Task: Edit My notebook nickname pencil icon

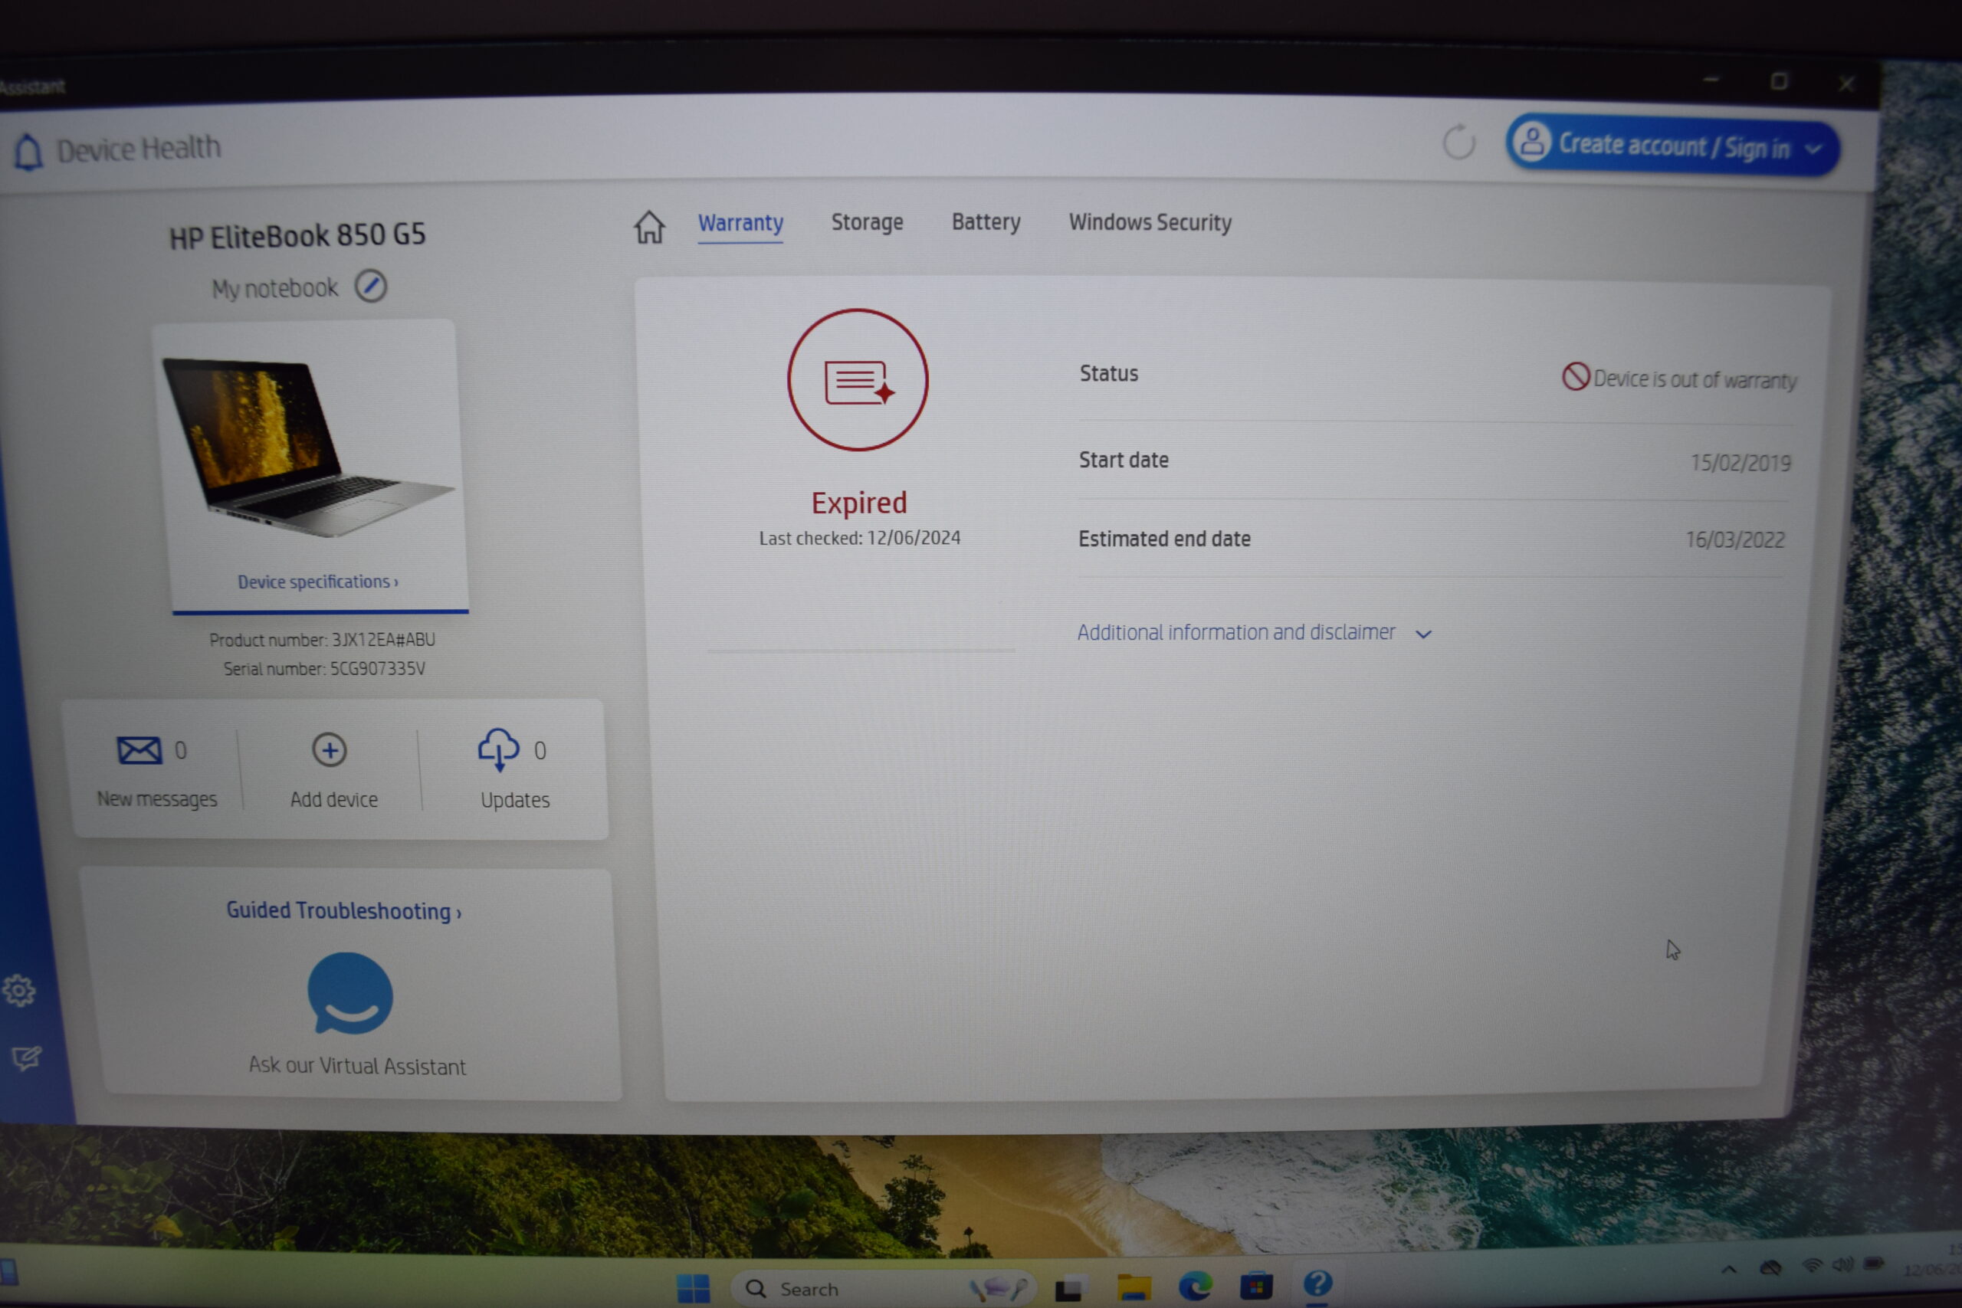Action: [x=370, y=286]
